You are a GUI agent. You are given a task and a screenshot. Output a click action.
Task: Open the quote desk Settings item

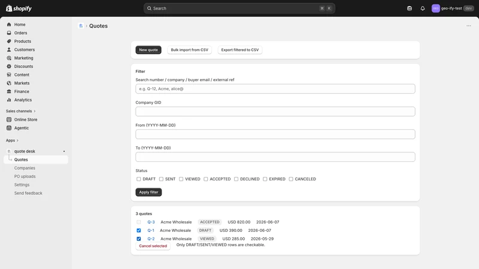(x=22, y=185)
